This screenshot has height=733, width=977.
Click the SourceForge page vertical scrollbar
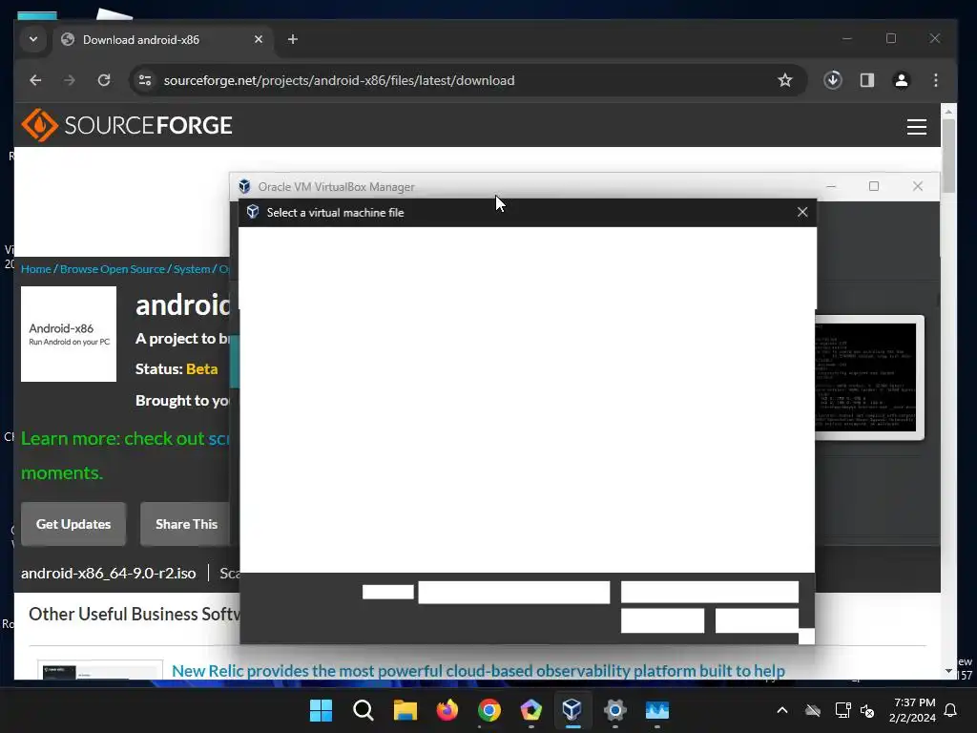pos(948,156)
